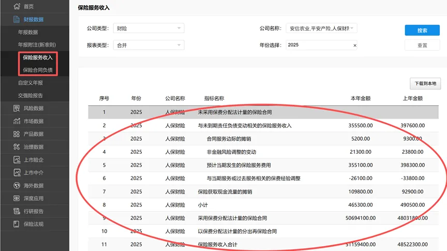Click the 保险服务收入合计 row label

(217, 244)
